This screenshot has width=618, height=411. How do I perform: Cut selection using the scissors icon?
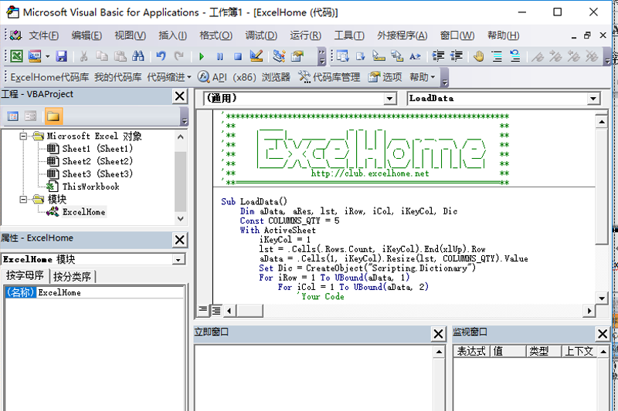coord(83,56)
